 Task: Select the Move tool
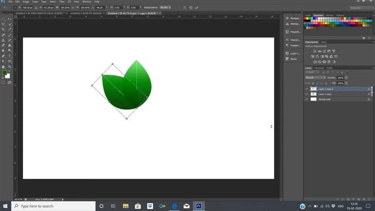click(x=9, y=19)
